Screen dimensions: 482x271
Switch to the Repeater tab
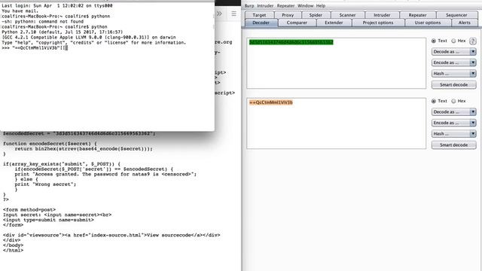click(x=417, y=15)
